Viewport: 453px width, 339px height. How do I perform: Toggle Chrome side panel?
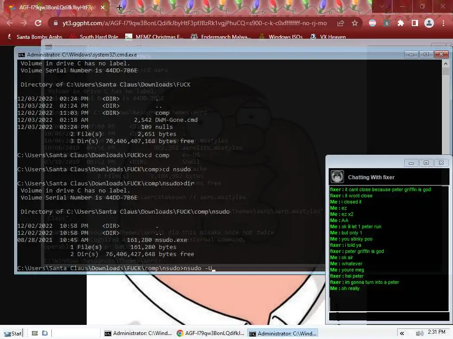coord(415,23)
